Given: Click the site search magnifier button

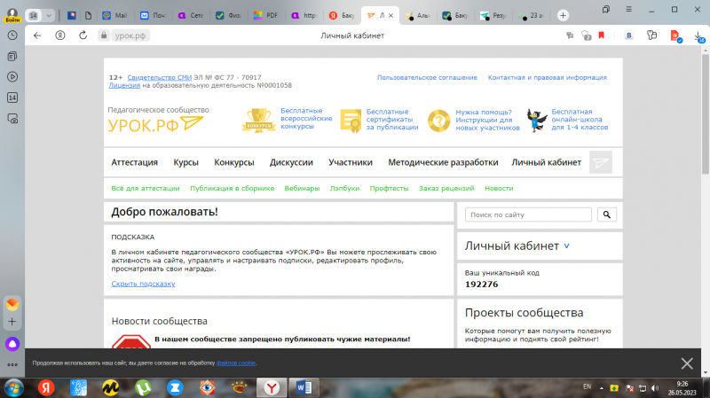Looking at the screenshot, I should 607,215.
